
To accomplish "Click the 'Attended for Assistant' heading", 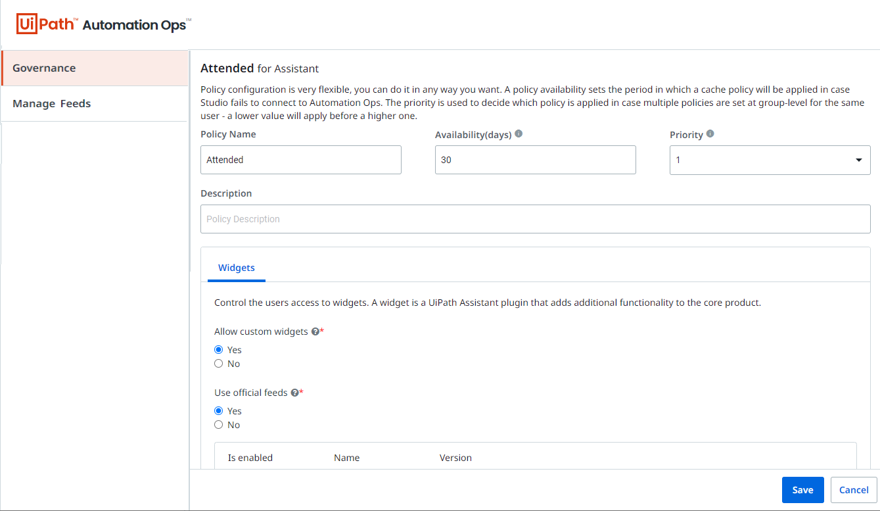I will (260, 68).
